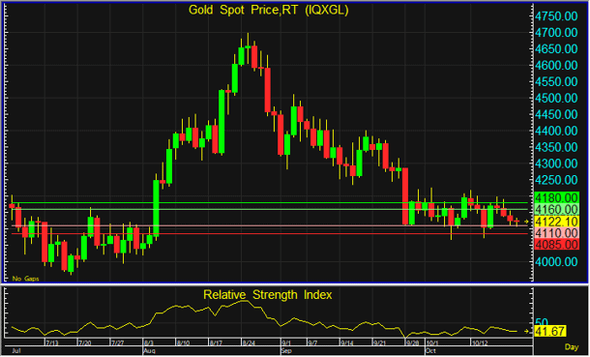This screenshot has height=357, width=590.
Task: Select the Day interval label
Action: pos(572,347)
